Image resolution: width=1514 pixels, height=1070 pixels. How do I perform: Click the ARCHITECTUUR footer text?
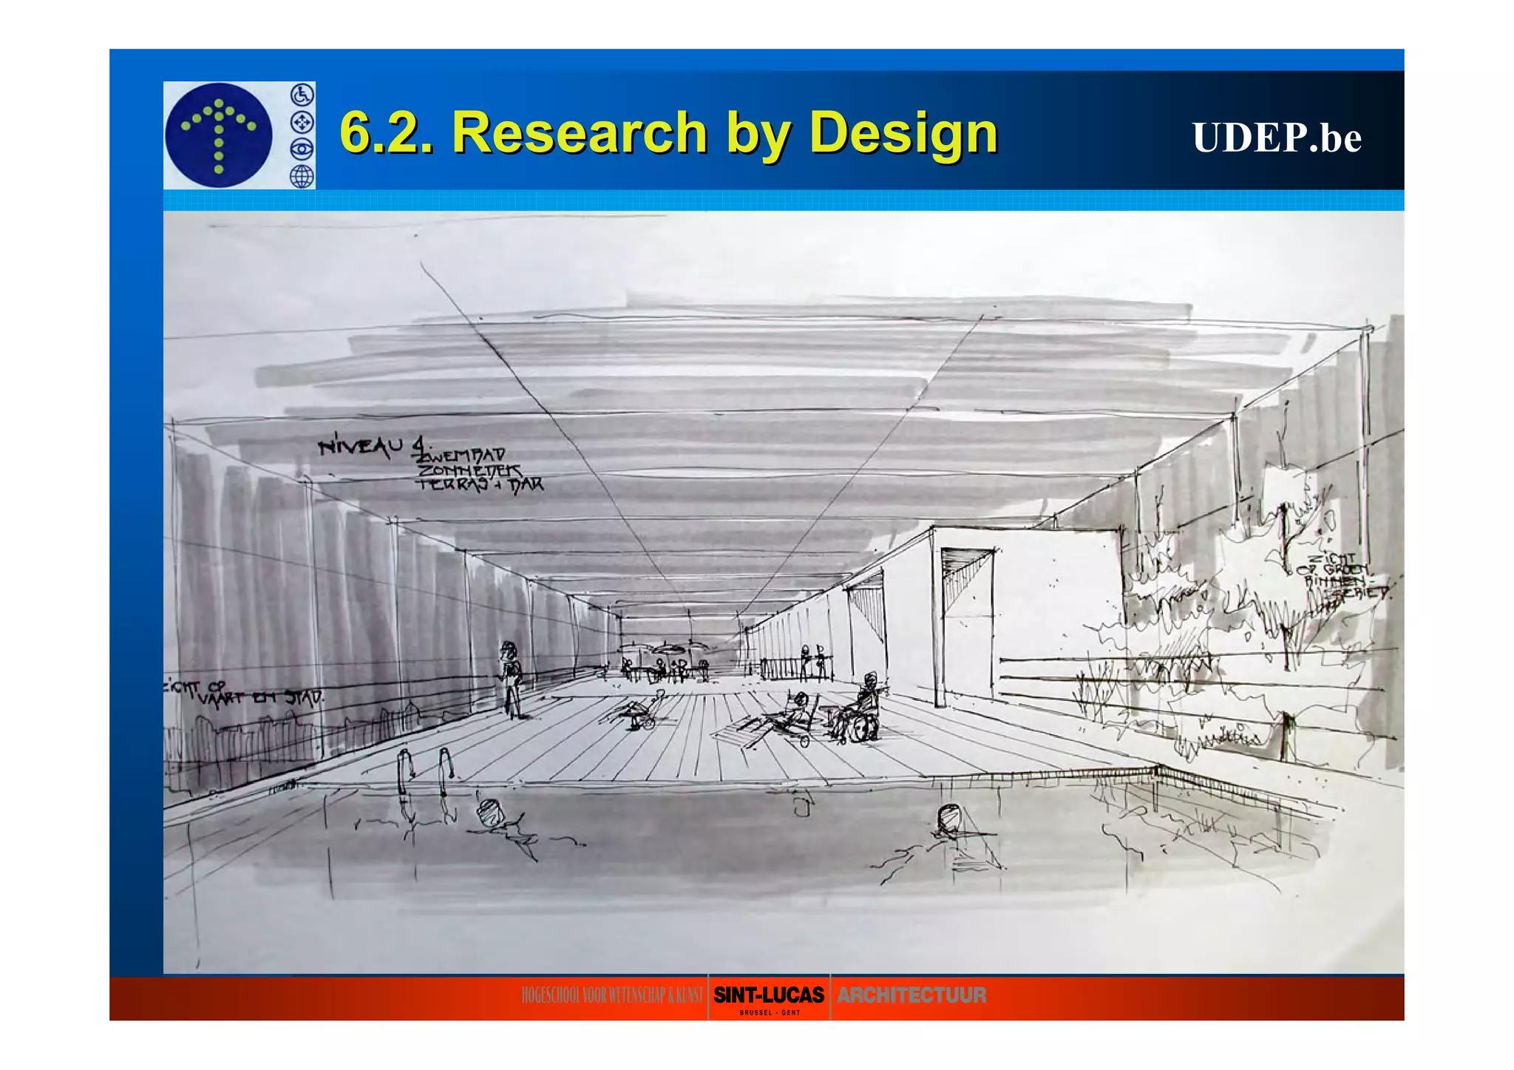pyautogui.click(x=912, y=995)
